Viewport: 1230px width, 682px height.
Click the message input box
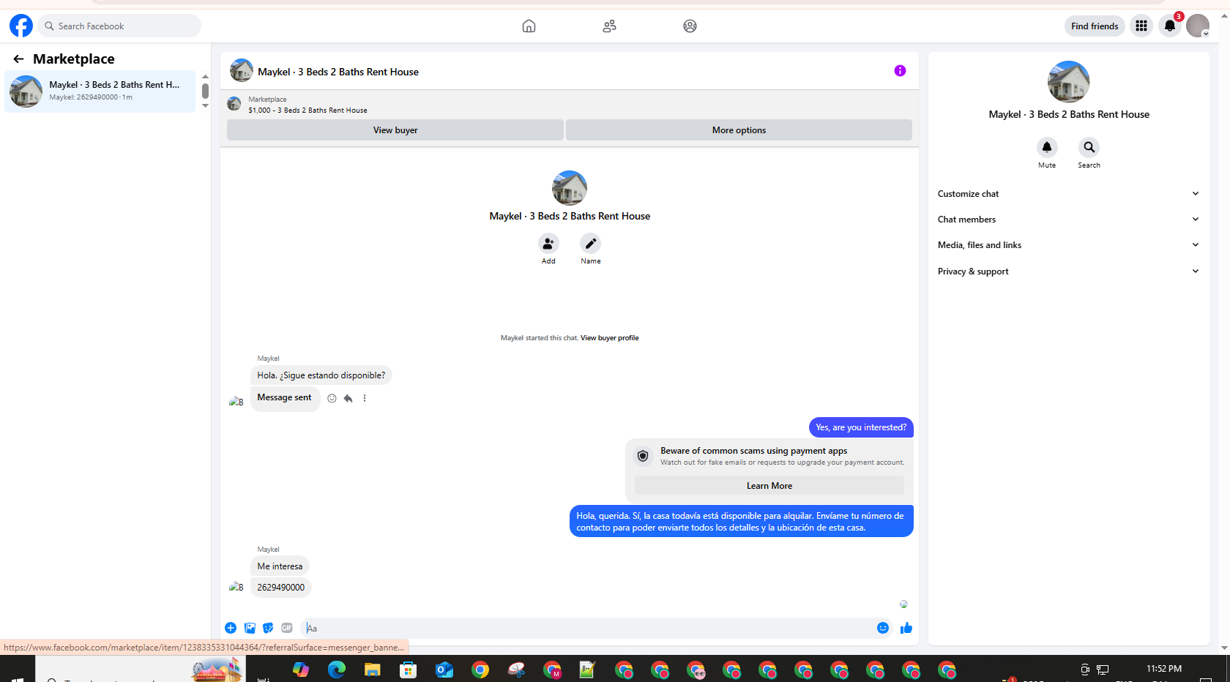589,628
